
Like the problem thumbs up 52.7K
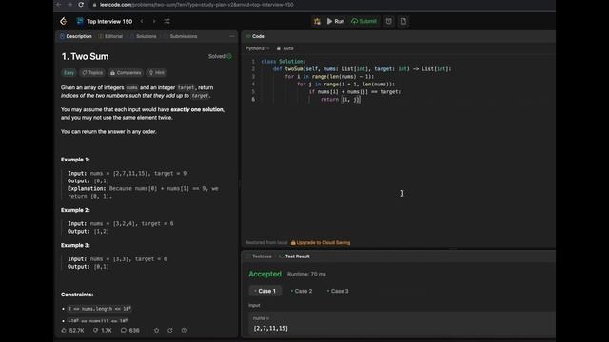[x=72, y=331]
